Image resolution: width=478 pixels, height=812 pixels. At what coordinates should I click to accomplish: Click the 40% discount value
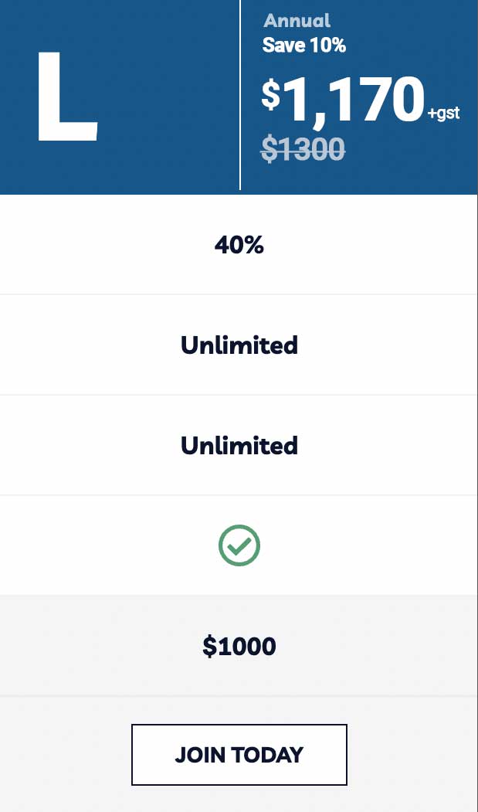click(x=239, y=245)
